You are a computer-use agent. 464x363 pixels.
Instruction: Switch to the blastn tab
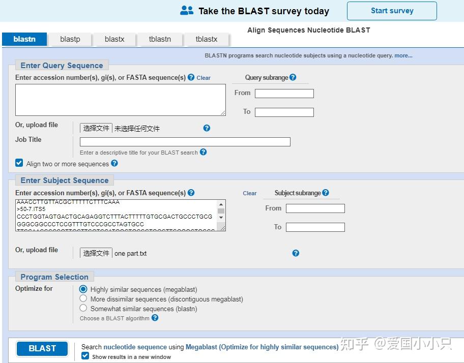[24, 39]
